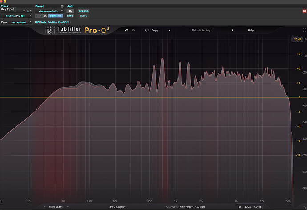
Task: Click the Copy A to B button
Action: point(155,30)
